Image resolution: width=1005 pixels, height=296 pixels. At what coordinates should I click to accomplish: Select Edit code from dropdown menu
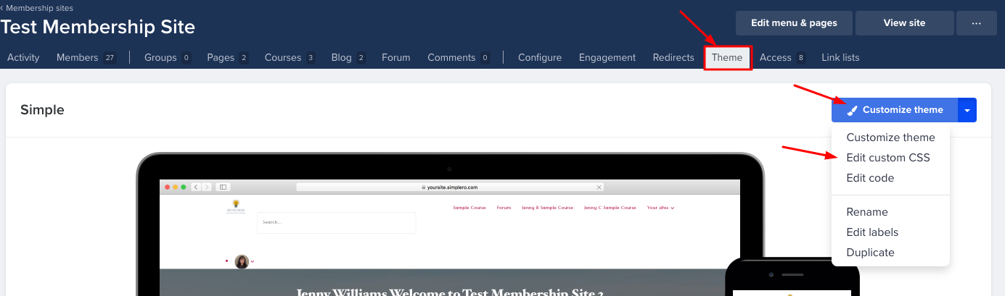point(870,178)
